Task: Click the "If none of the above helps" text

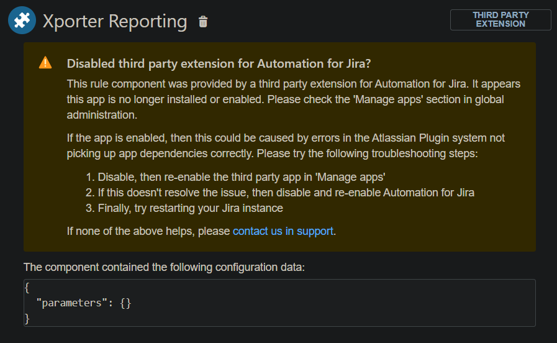Action: (x=148, y=231)
